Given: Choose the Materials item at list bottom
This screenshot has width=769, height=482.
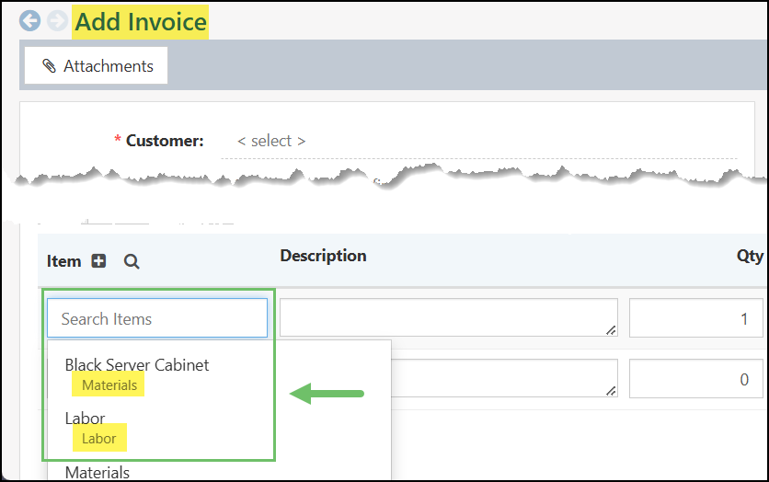Looking at the screenshot, I should click(x=98, y=472).
